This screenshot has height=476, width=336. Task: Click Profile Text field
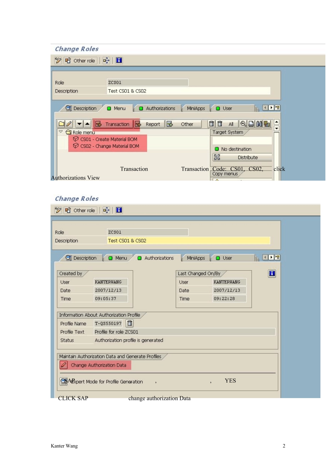[185, 332]
